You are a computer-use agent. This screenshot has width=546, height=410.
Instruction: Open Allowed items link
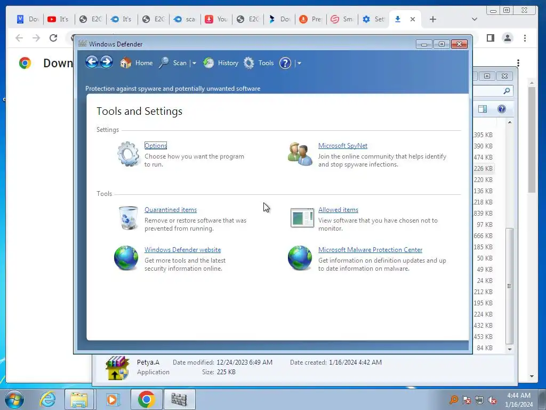click(x=338, y=210)
